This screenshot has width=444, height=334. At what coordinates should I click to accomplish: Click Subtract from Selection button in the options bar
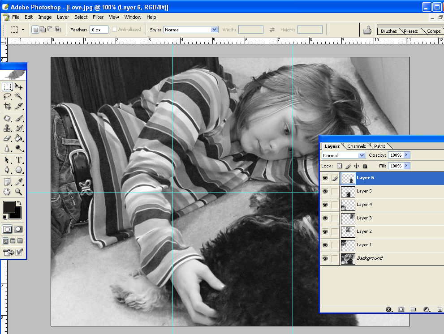pos(50,30)
